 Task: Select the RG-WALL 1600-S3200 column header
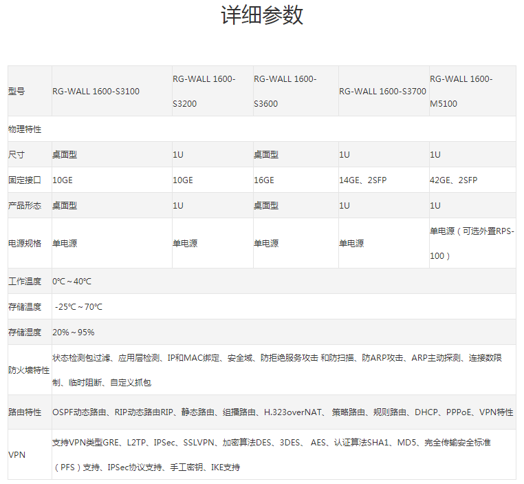(x=204, y=92)
